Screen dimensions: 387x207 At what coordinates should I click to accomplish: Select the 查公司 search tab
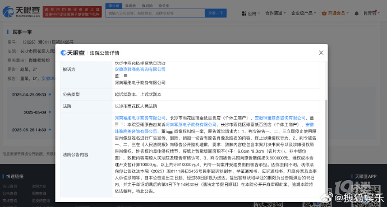tap(114, 6)
